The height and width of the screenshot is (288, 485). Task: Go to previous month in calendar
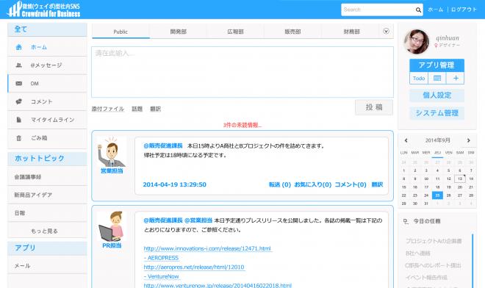406,140
